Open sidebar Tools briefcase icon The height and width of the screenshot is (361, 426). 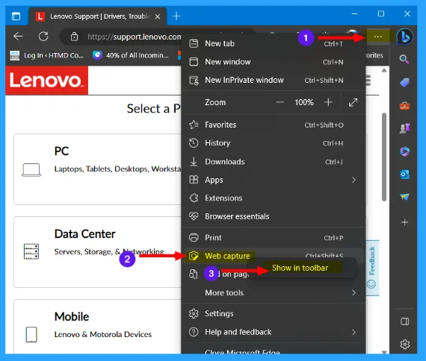404,105
